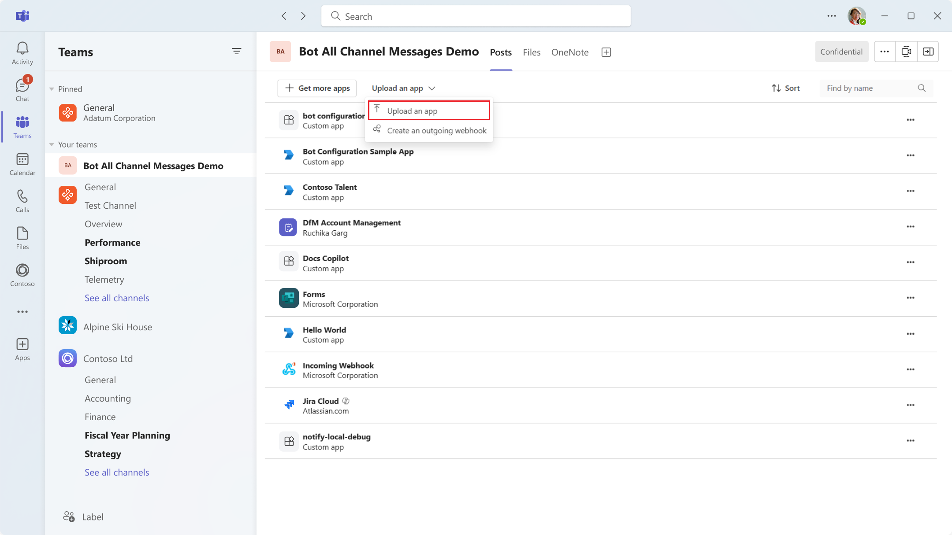Open the Finance channel
This screenshot has height=535, width=952.
tap(100, 417)
